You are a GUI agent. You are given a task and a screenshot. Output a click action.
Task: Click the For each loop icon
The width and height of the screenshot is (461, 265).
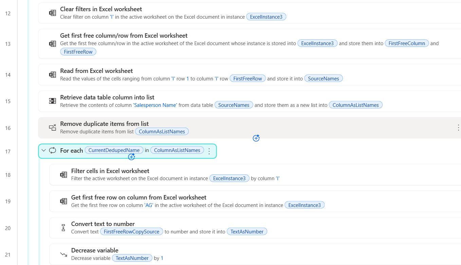[x=53, y=150]
